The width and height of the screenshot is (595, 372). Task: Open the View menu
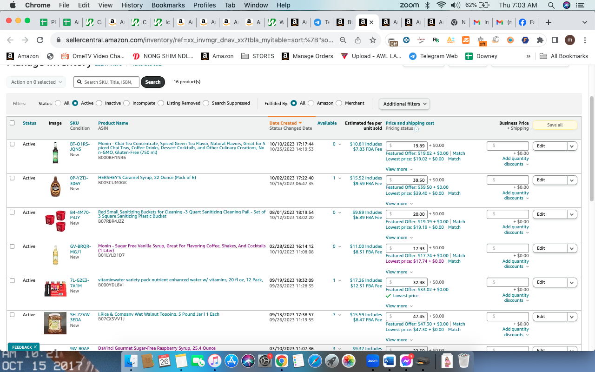click(106, 5)
